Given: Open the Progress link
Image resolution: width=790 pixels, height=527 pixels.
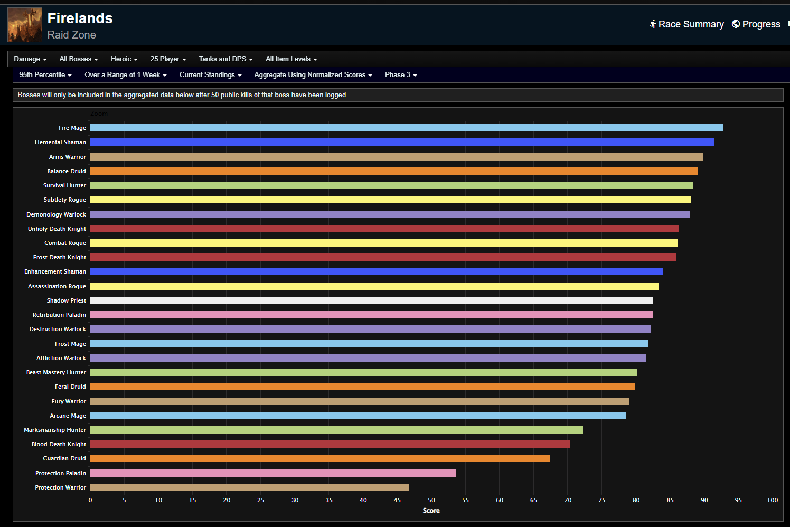Looking at the screenshot, I should [x=761, y=24].
